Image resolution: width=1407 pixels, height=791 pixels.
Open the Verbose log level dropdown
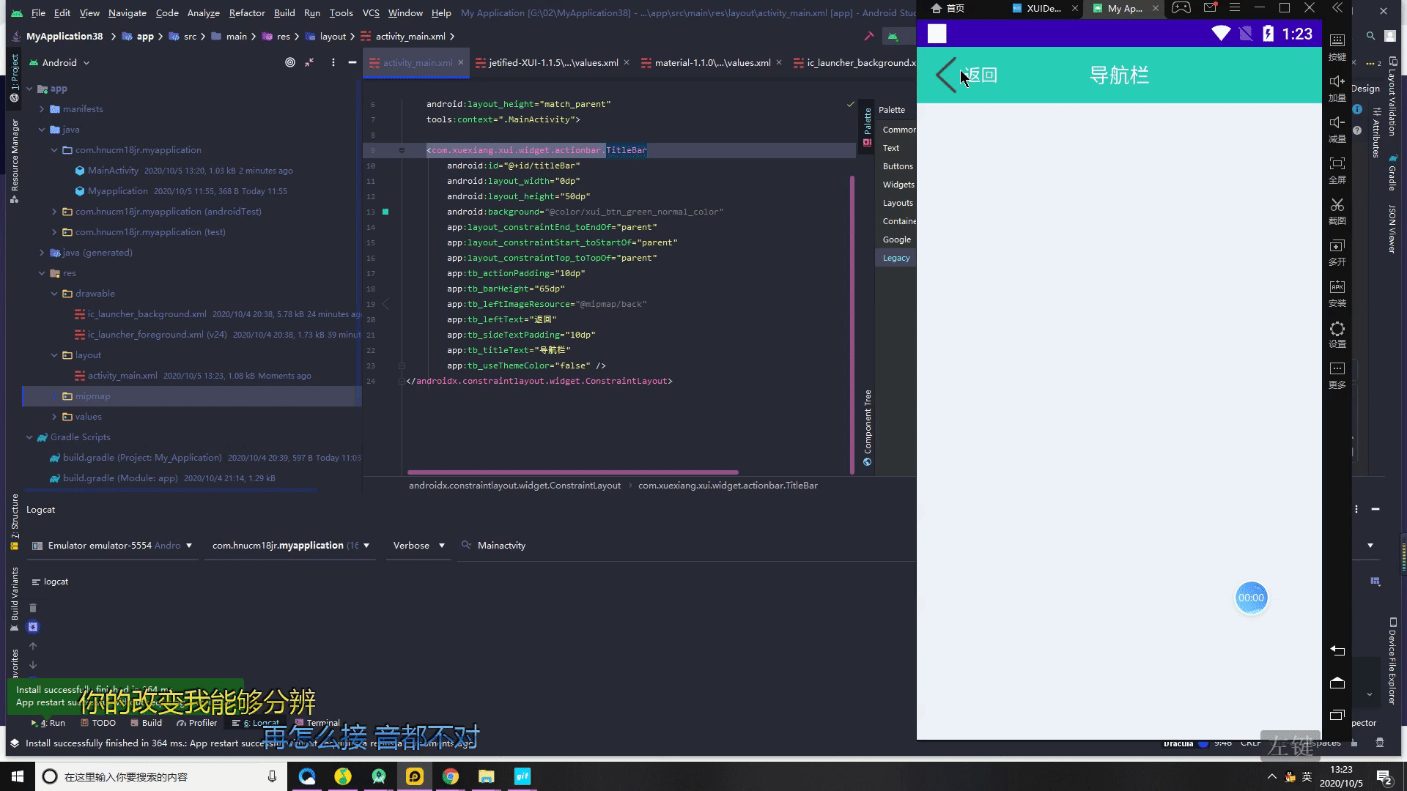pyautogui.click(x=418, y=546)
